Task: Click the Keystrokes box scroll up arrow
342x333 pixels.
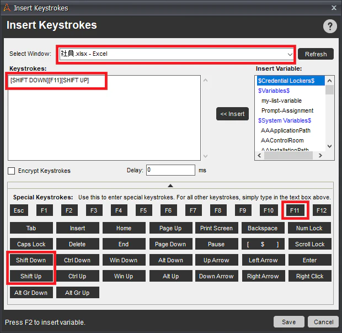Action: [x=205, y=80]
